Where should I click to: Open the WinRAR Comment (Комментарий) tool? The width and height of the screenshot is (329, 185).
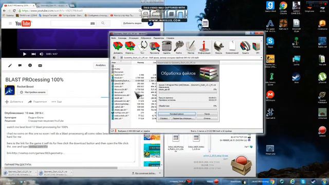pos(232,47)
